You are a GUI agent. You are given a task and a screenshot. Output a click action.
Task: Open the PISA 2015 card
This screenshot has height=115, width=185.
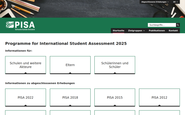pyautogui.click(x=115, y=98)
